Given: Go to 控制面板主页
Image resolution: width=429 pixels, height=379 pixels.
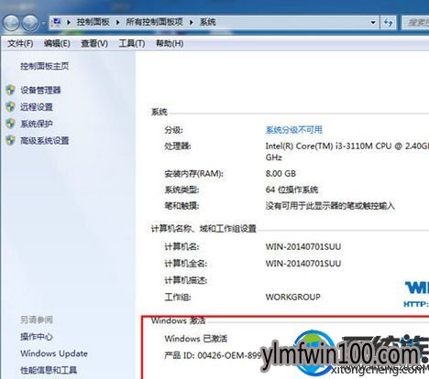Looking at the screenshot, I should [45, 66].
